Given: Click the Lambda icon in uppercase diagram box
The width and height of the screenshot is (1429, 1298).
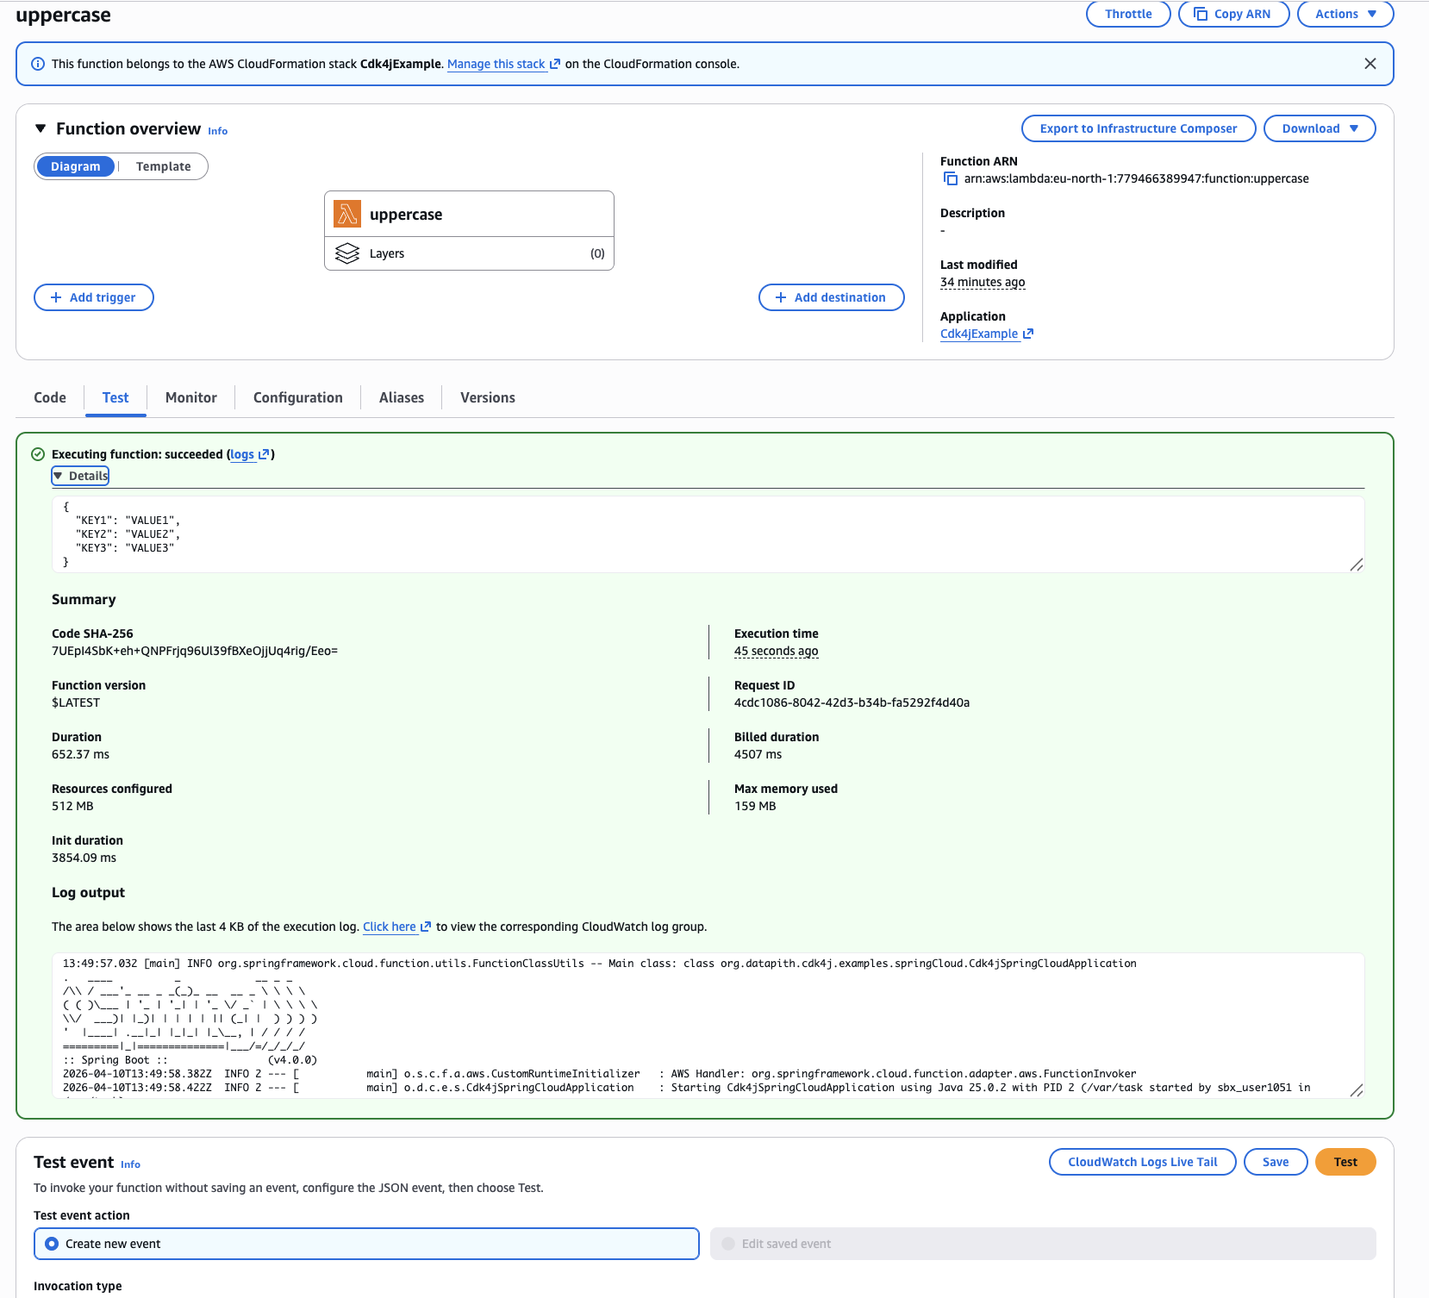Looking at the screenshot, I should (347, 214).
